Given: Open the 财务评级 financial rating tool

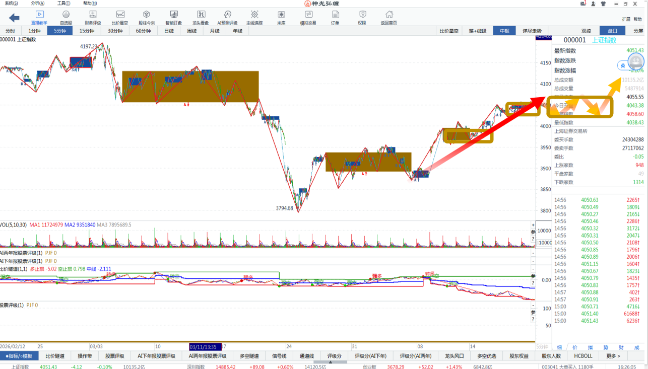Looking at the screenshot, I should [x=93, y=17].
